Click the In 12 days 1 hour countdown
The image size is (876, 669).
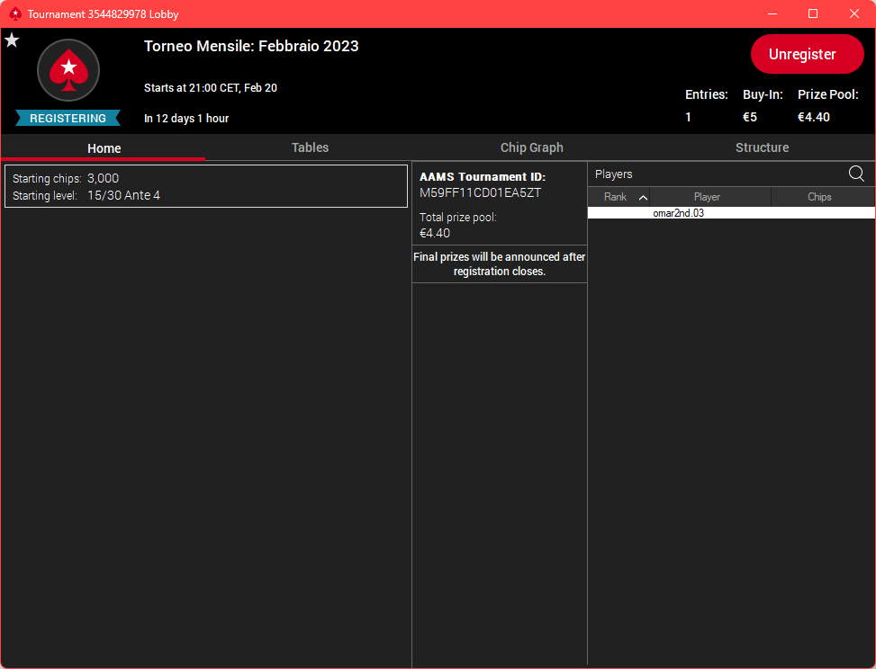click(x=186, y=119)
